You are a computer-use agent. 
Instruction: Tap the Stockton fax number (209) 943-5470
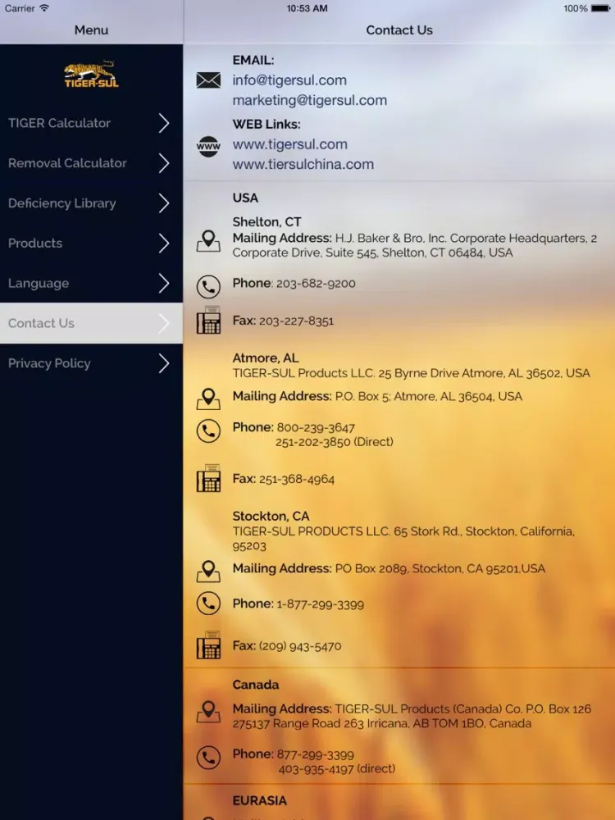[300, 646]
